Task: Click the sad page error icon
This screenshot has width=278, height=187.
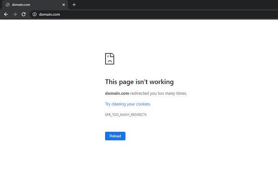Action: tap(109, 59)
